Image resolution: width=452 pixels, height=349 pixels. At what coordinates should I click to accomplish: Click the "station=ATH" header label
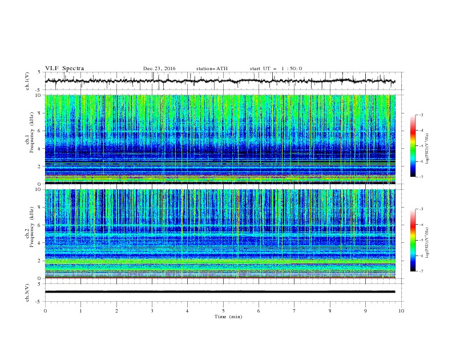pyautogui.click(x=212, y=68)
